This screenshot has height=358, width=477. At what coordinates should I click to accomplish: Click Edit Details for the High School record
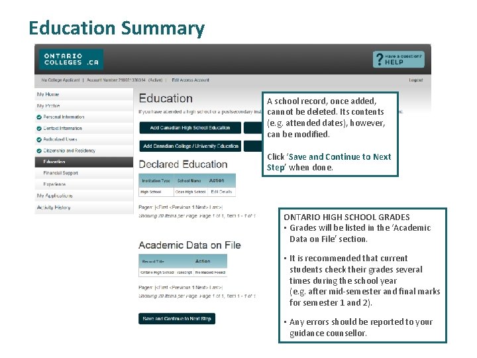tap(221, 192)
